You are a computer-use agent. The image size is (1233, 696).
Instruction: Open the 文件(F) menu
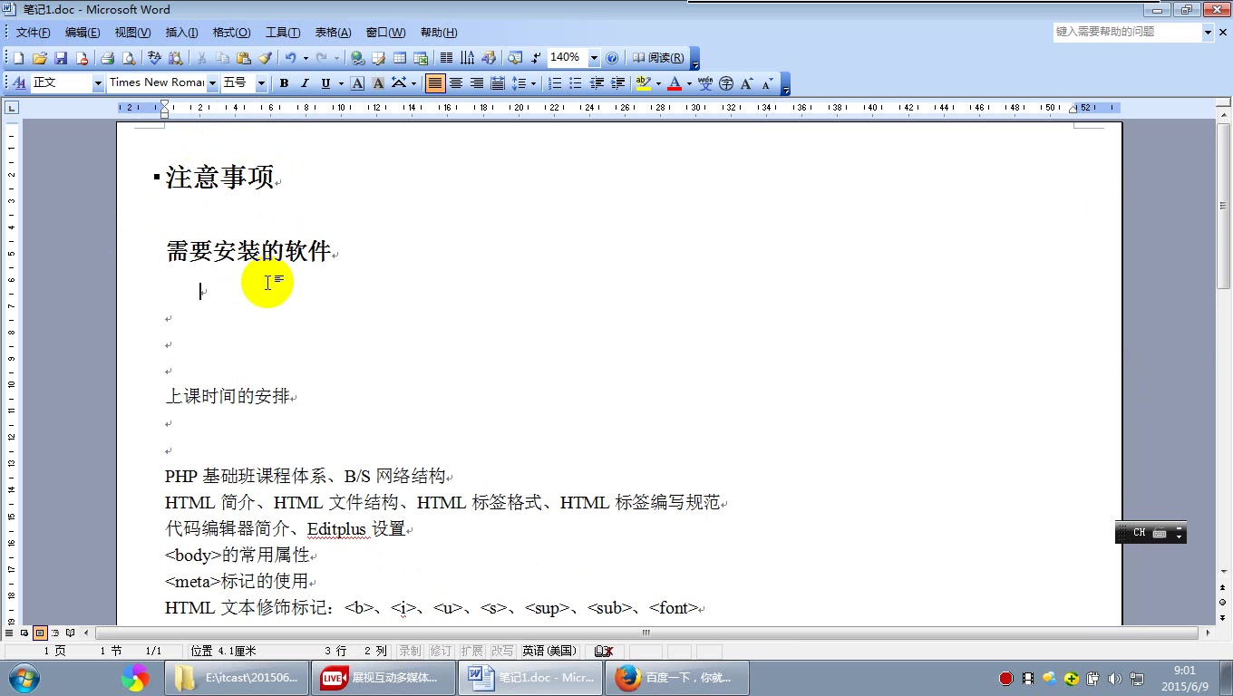coord(34,33)
